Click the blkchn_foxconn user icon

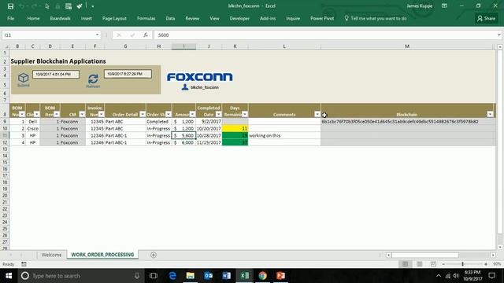(185, 87)
